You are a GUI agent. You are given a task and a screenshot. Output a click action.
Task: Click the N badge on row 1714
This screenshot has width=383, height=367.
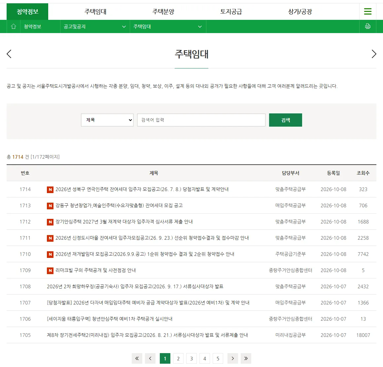click(50, 189)
